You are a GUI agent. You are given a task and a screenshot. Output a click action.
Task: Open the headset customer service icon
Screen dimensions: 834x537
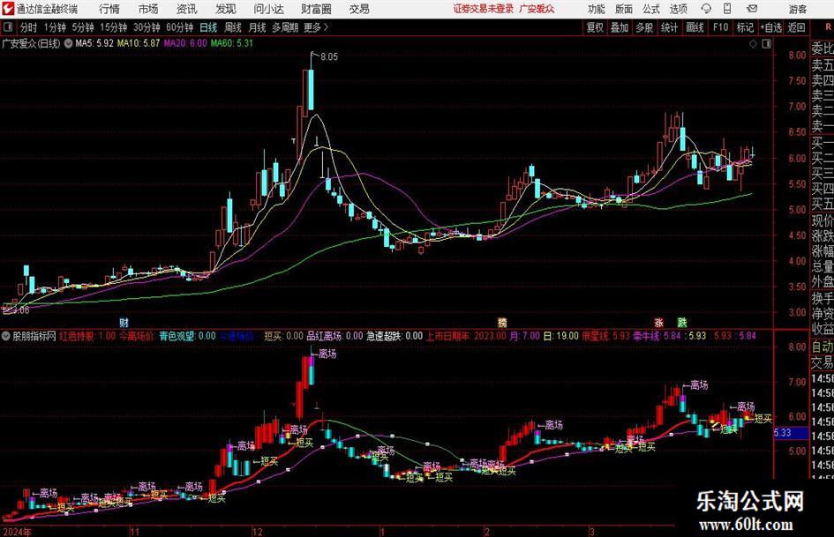coord(706,9)
